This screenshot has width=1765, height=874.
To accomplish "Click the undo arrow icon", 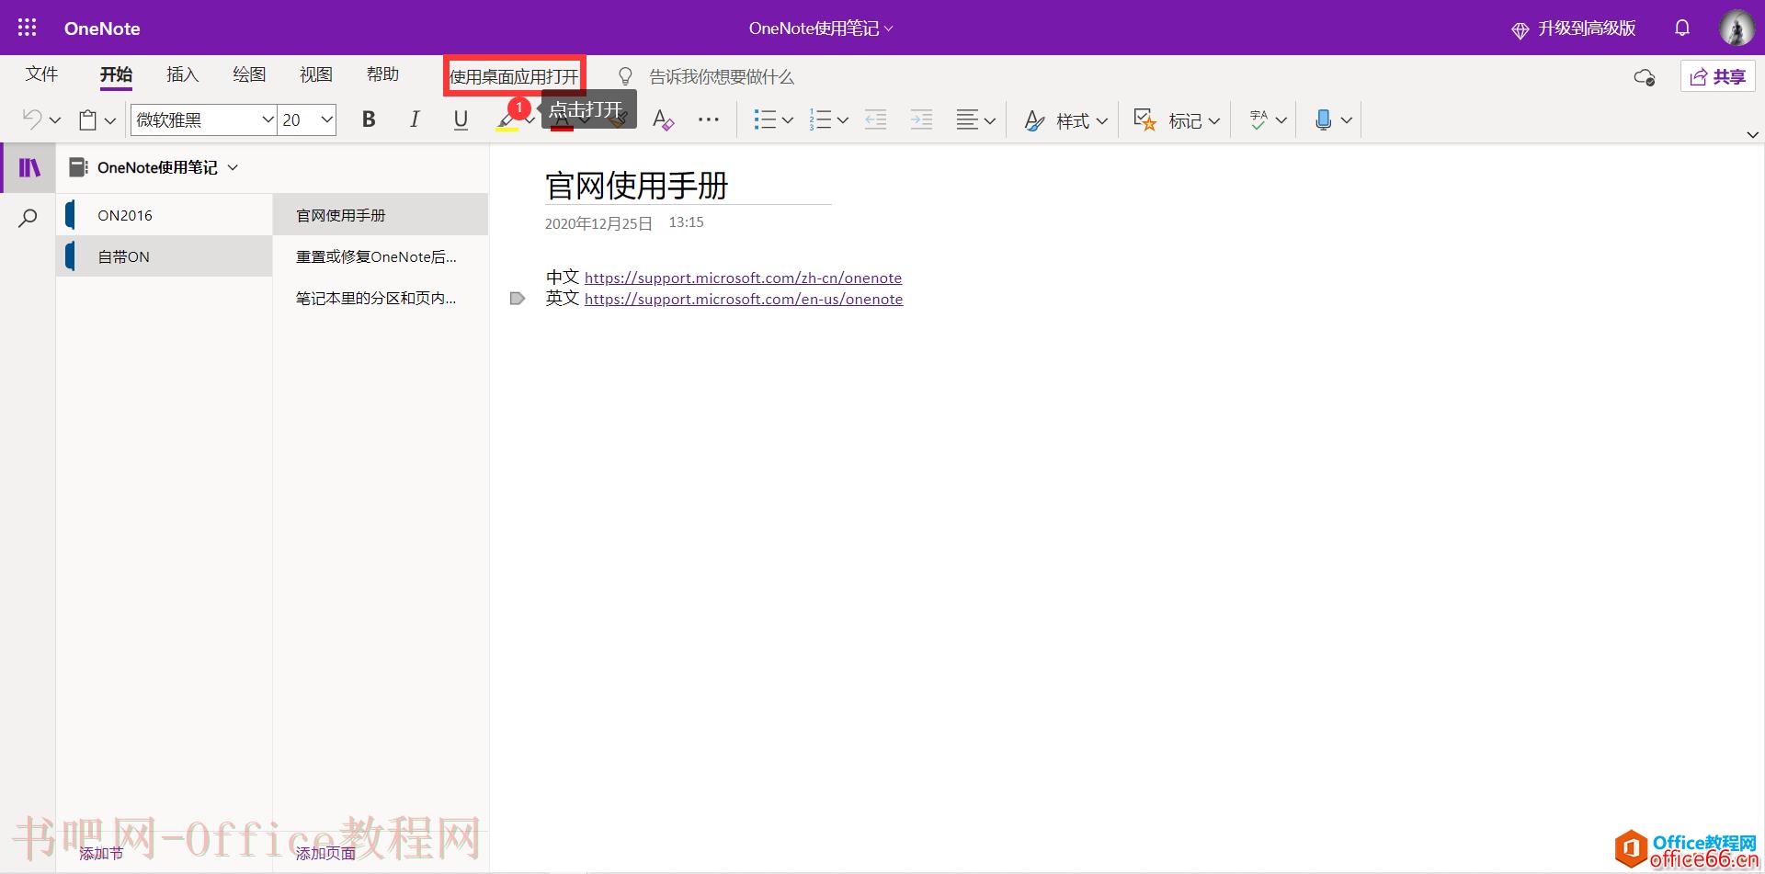I will coord(32,119).
